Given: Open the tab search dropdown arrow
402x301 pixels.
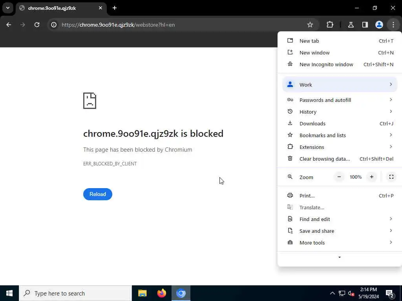Looking at the screenshot, I should click(8, 8).
